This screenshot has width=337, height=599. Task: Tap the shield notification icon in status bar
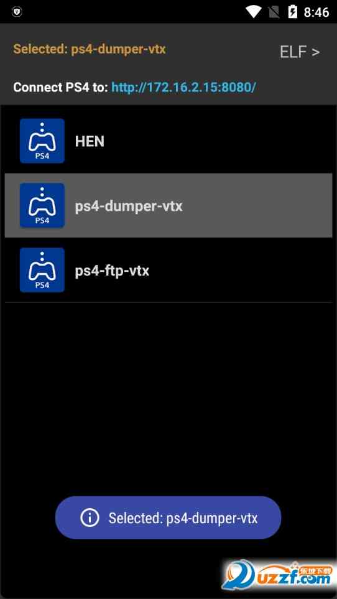pos(17,12)
